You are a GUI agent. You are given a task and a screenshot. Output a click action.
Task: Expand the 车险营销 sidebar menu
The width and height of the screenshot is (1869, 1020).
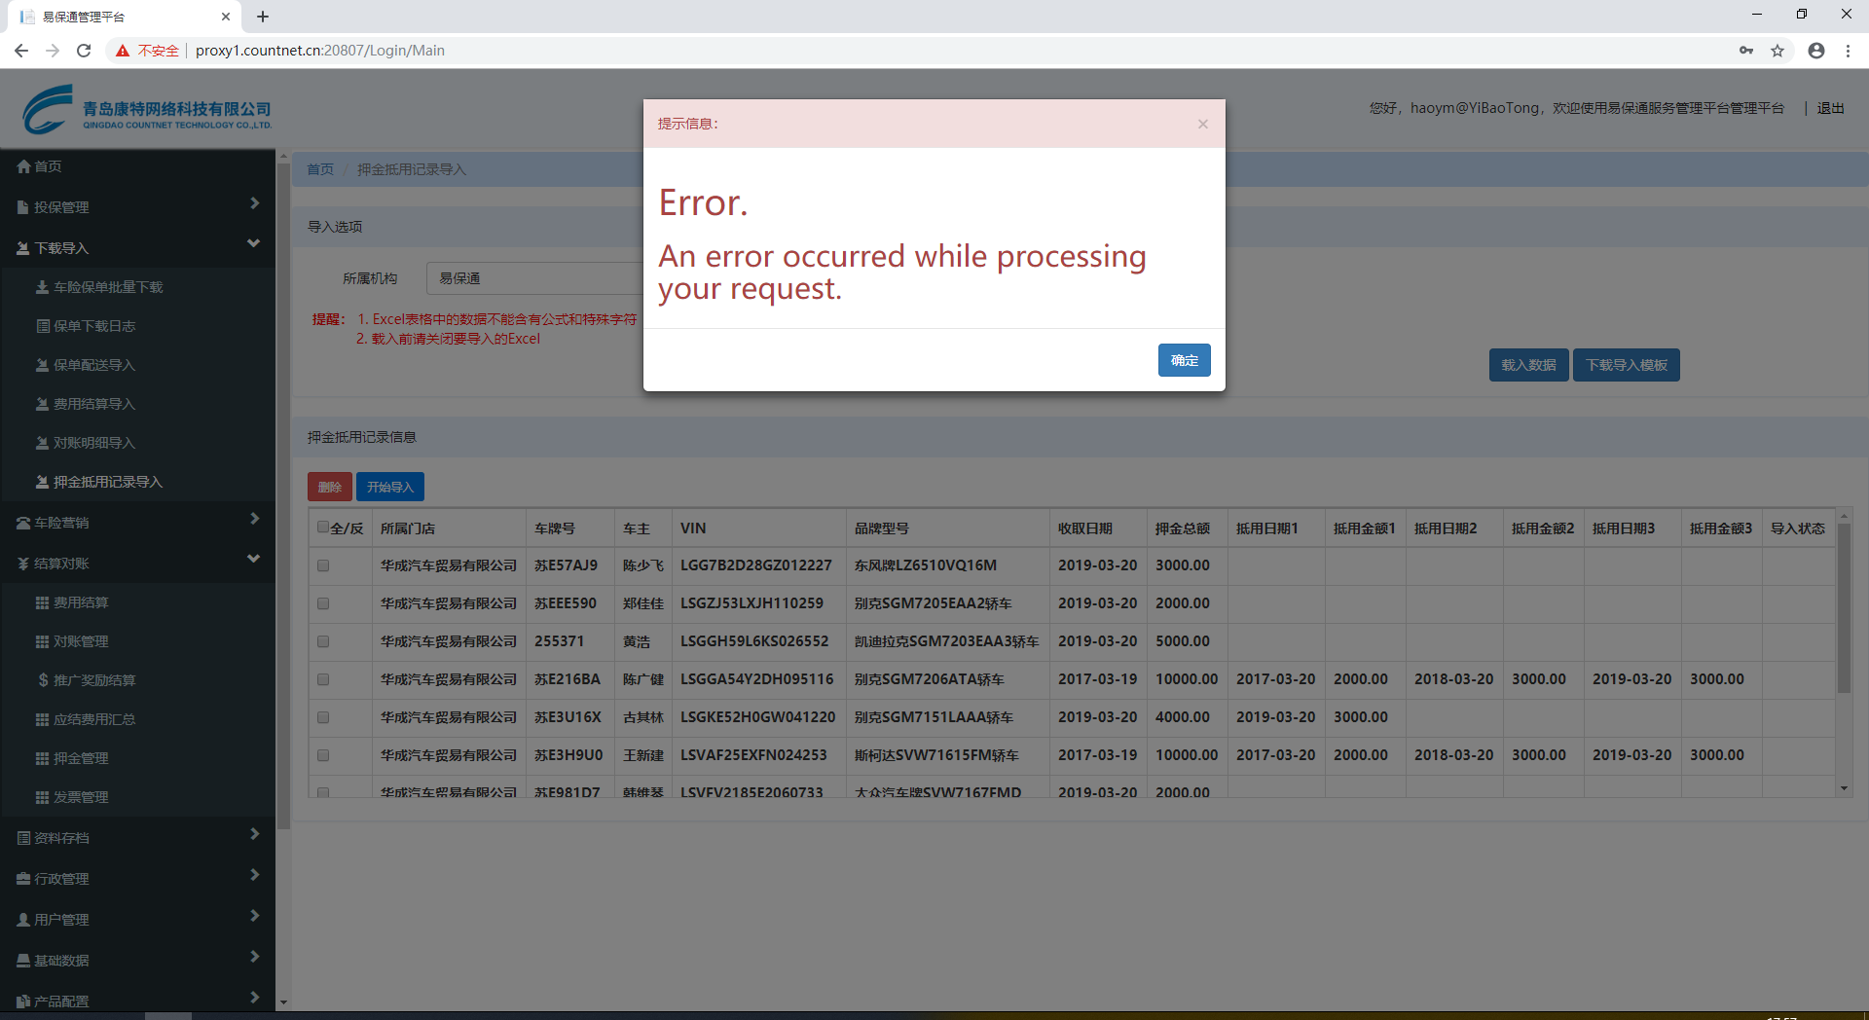coord(137,523)
